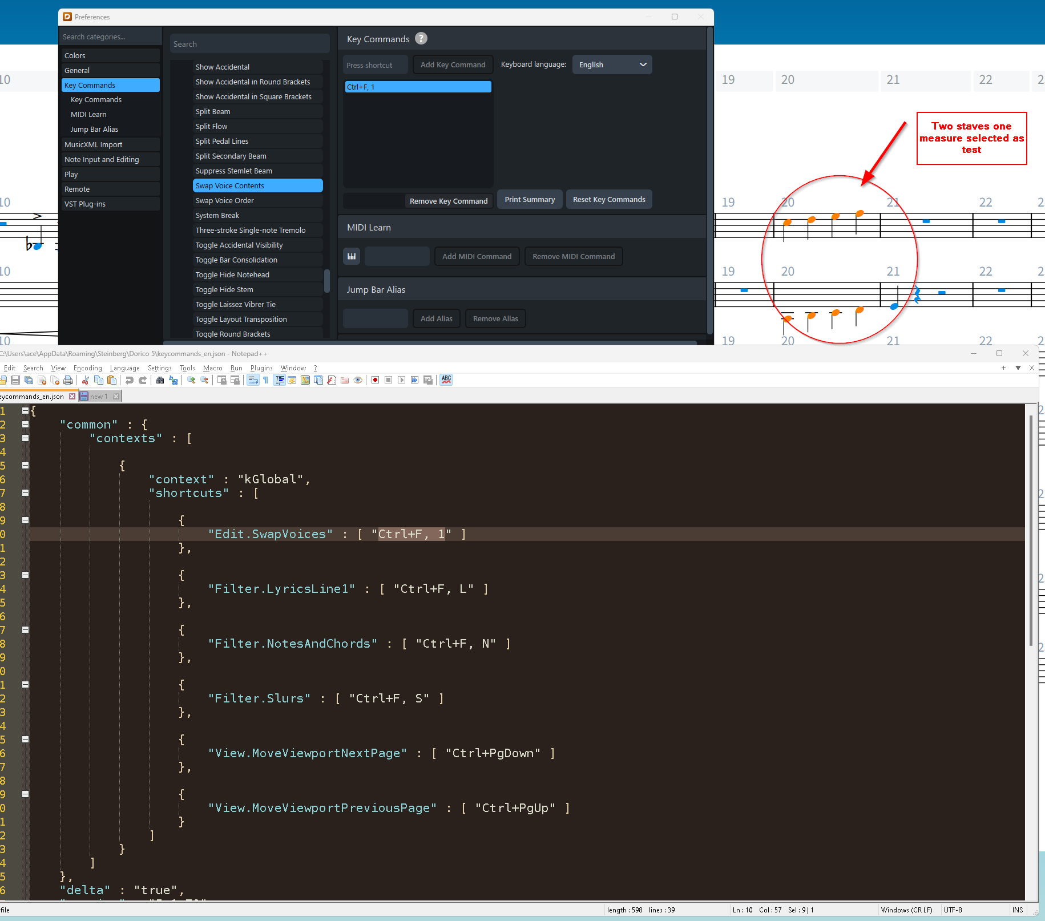Open the Plugins menu

pos(261,368)
